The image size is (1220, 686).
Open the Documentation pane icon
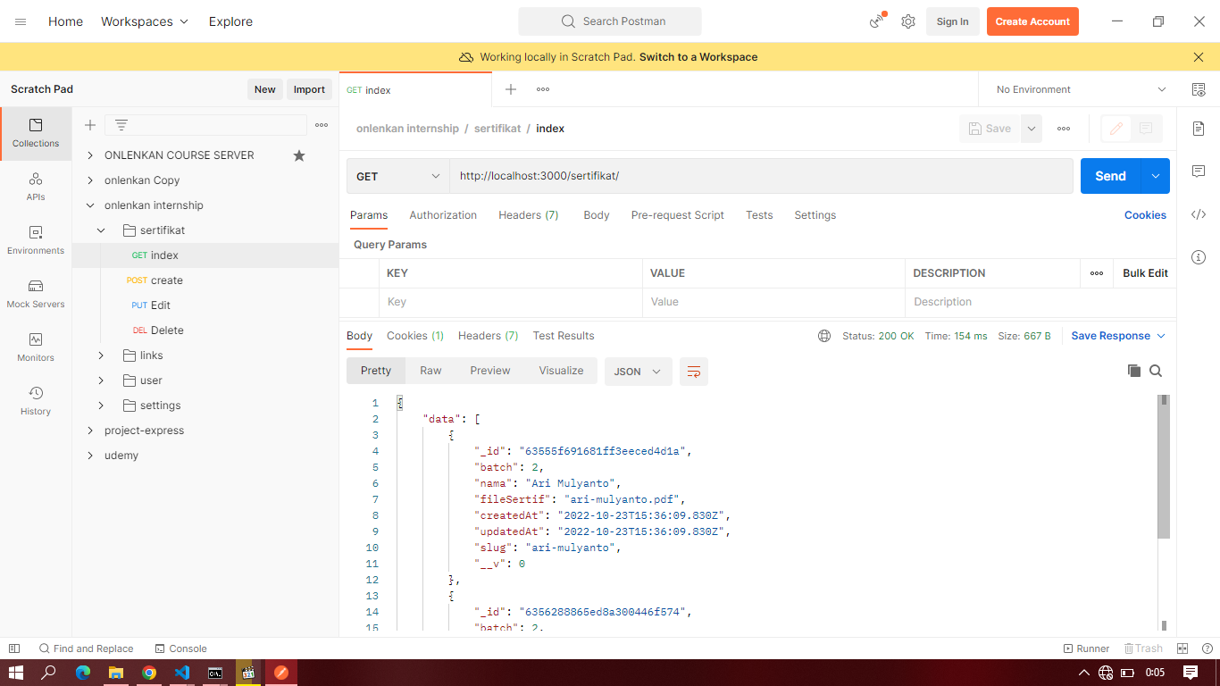click(x=1199, y=129)
